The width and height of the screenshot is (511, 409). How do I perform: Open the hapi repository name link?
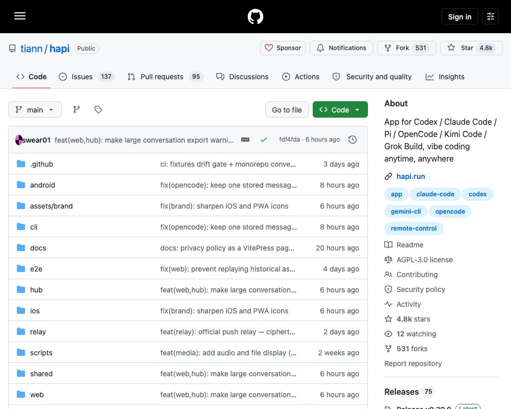coord(59,49)
